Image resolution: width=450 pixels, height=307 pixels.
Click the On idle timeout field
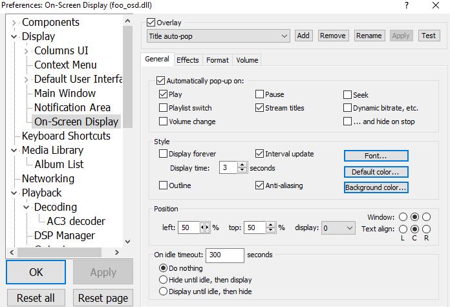point(224,255)
